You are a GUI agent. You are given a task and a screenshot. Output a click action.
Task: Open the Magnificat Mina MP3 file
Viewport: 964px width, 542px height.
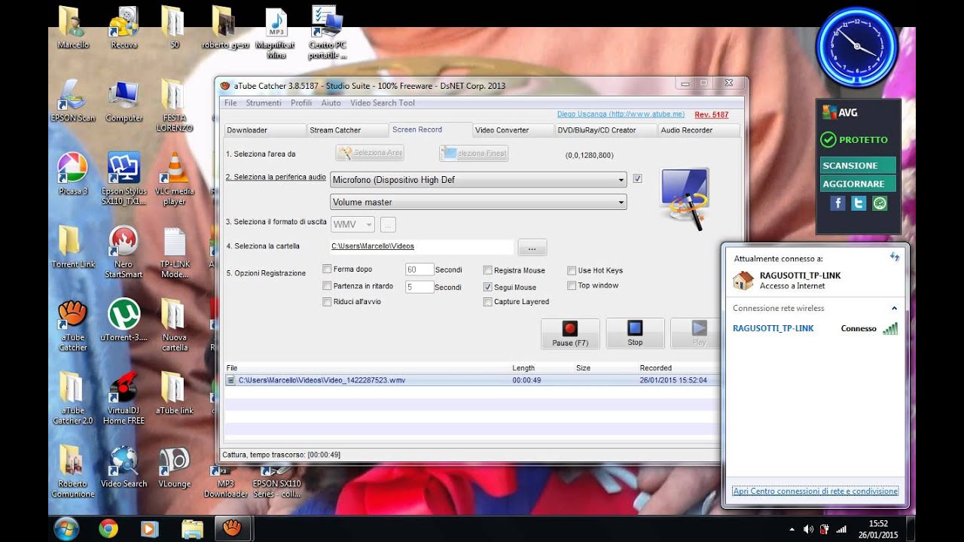(x=276, y=33)
